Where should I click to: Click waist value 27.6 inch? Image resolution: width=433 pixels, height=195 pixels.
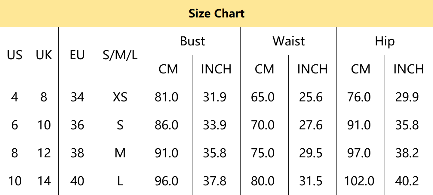click(x=312, y=125)
